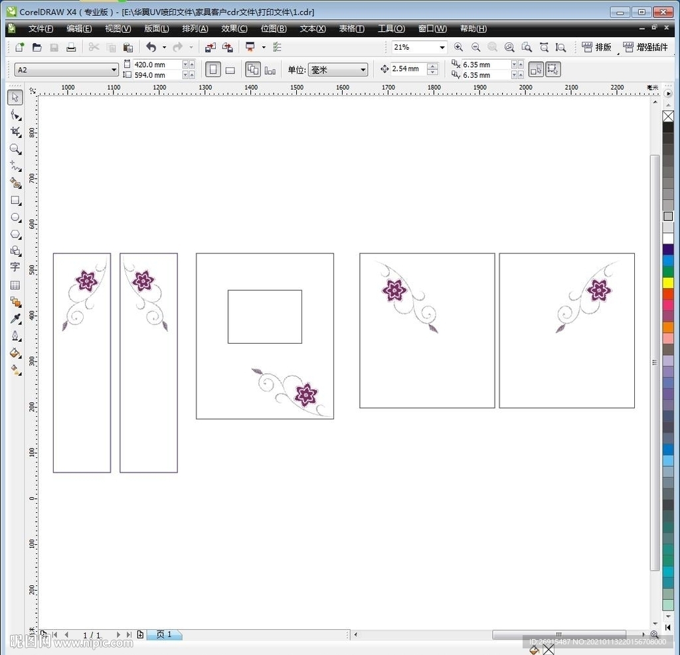Set page orientation to landscape

coord(230,70)
